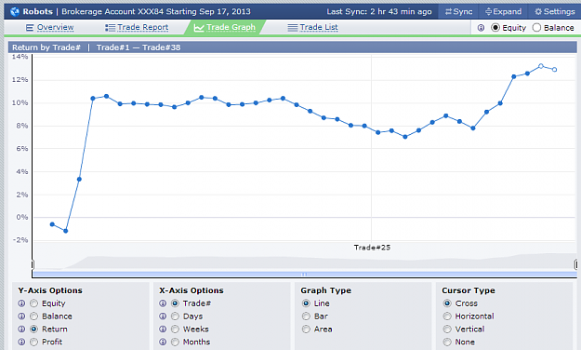Click the lowest data point below 0%
581x350 pixels.
[x=66, y=231]
